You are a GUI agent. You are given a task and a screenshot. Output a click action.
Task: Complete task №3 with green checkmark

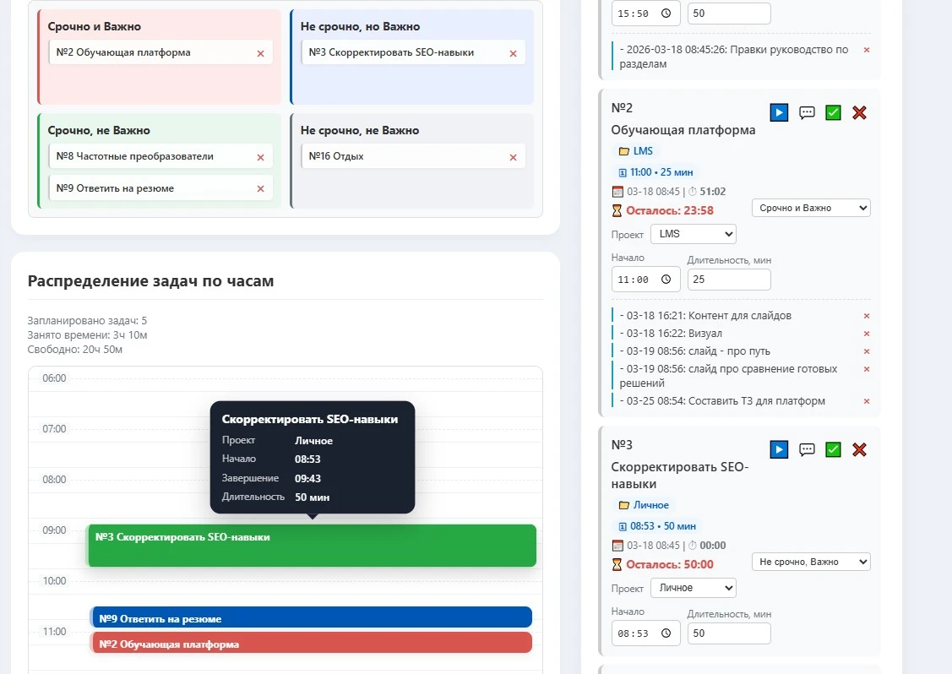[x=833, y=449]
